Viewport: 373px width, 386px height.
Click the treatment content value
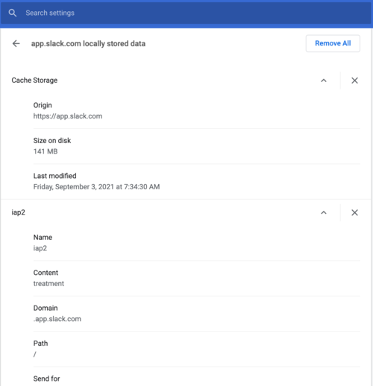point(48,284)
